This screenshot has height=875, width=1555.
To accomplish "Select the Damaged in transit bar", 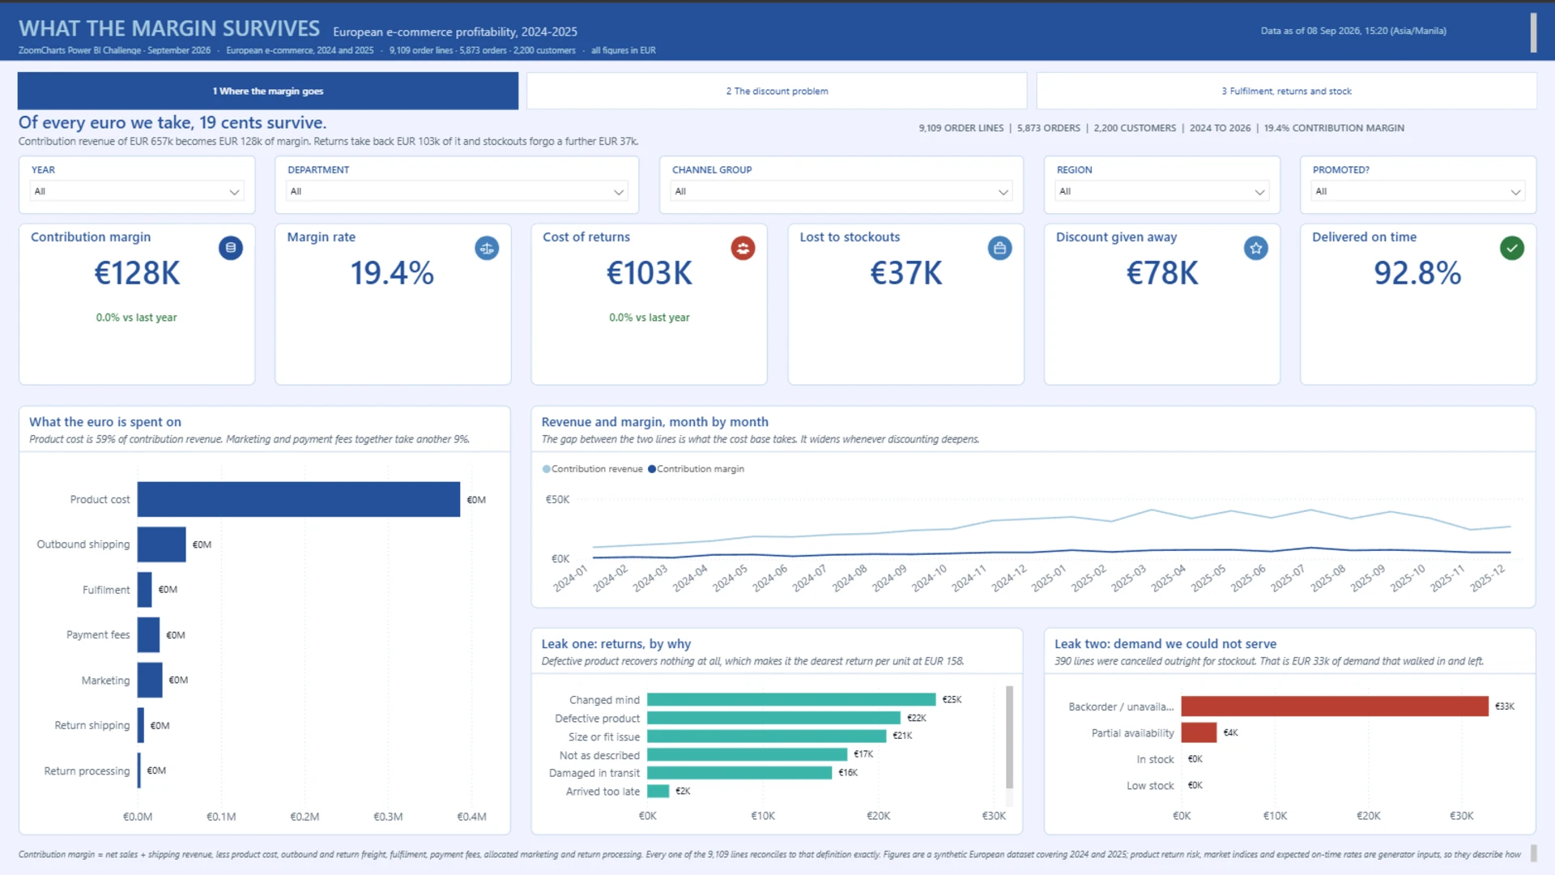I will (x=739, y=773).
